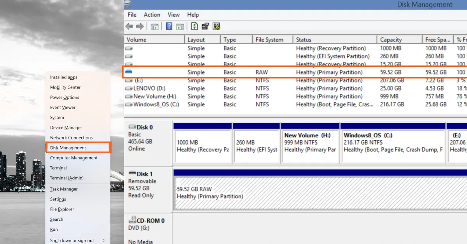Select the New Volume (H:) partition block on Disk 0

click(310, 143)
